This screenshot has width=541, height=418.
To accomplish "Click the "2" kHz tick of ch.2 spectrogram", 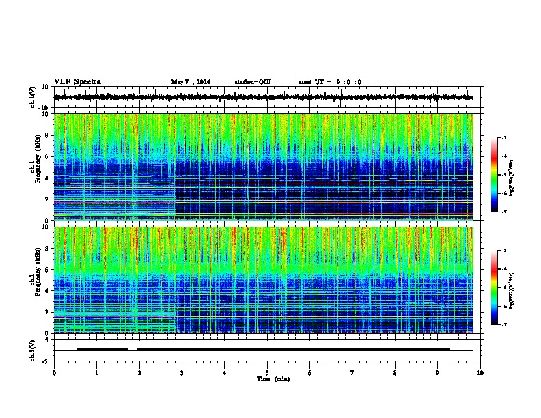I will click(x=47, y=312).
